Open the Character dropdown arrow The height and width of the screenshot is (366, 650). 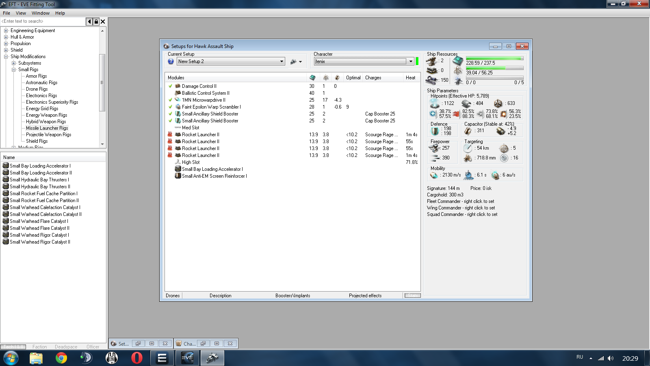tap(411, 61)
